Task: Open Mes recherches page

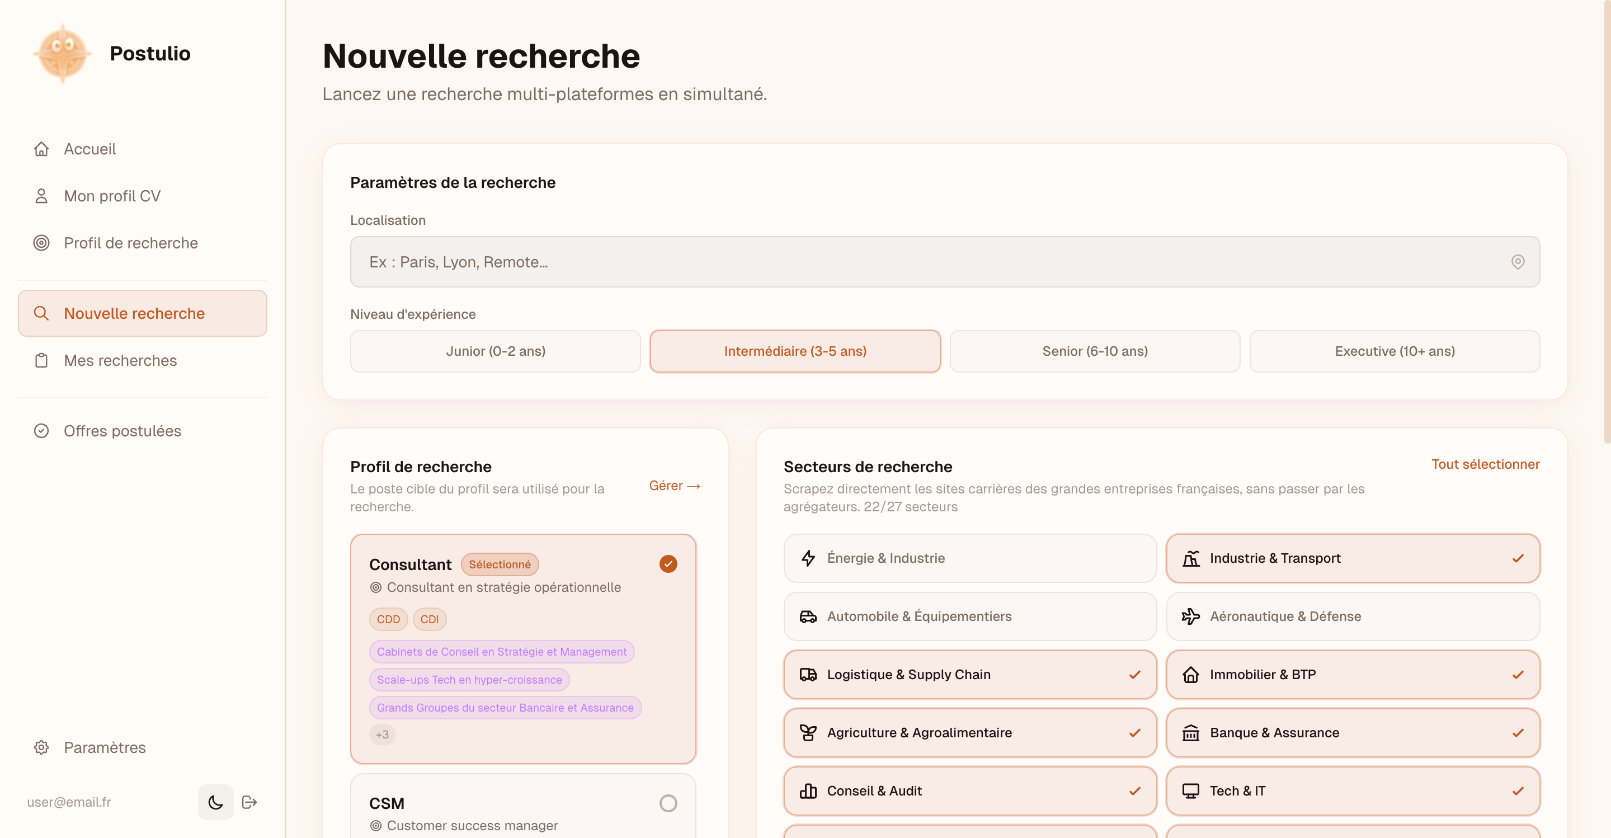Action: pyautogui.click(x=143, y=360)
